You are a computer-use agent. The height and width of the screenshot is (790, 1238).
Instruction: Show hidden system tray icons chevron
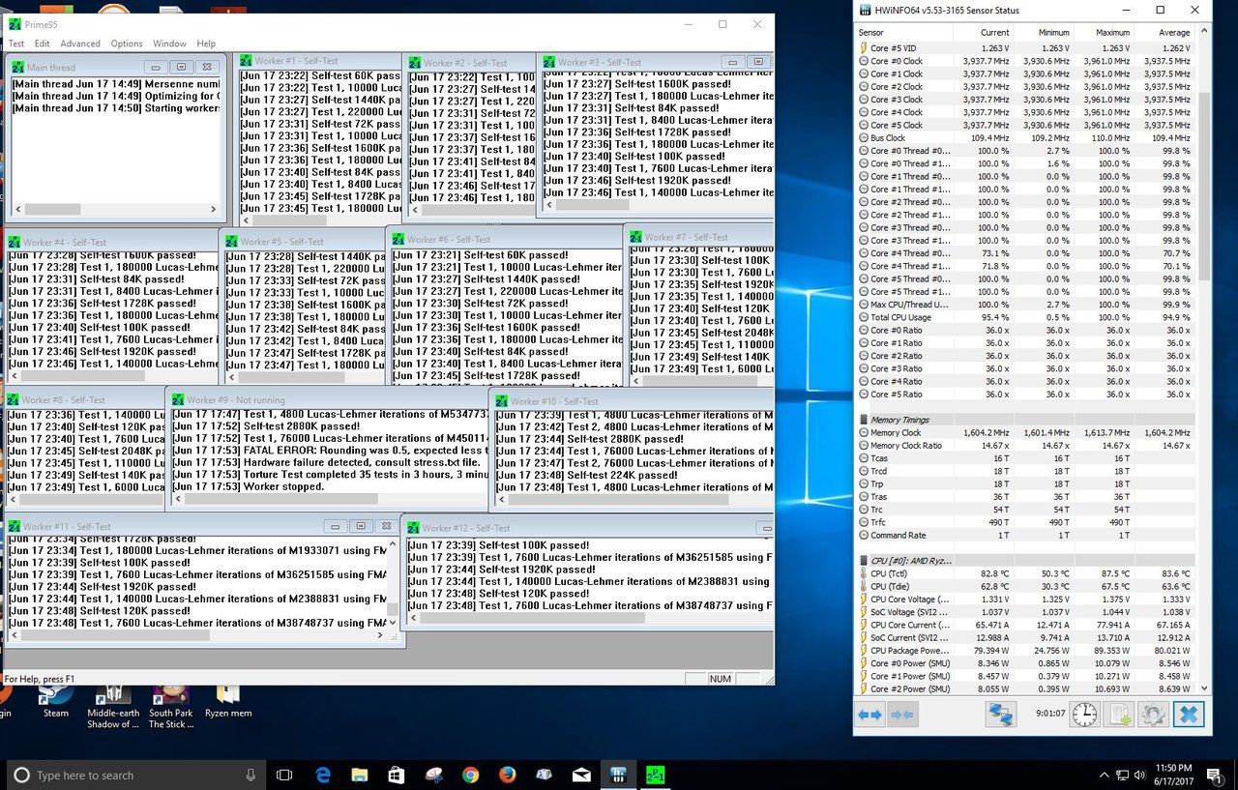[x=1105, y=775]
